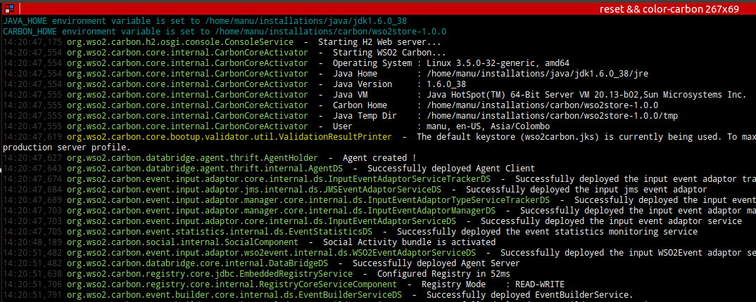This screenshot has height=302, width=756.
Task: Click 'The default keystore (wso2carbon.jks)' message
Action: tap(508, 137)
